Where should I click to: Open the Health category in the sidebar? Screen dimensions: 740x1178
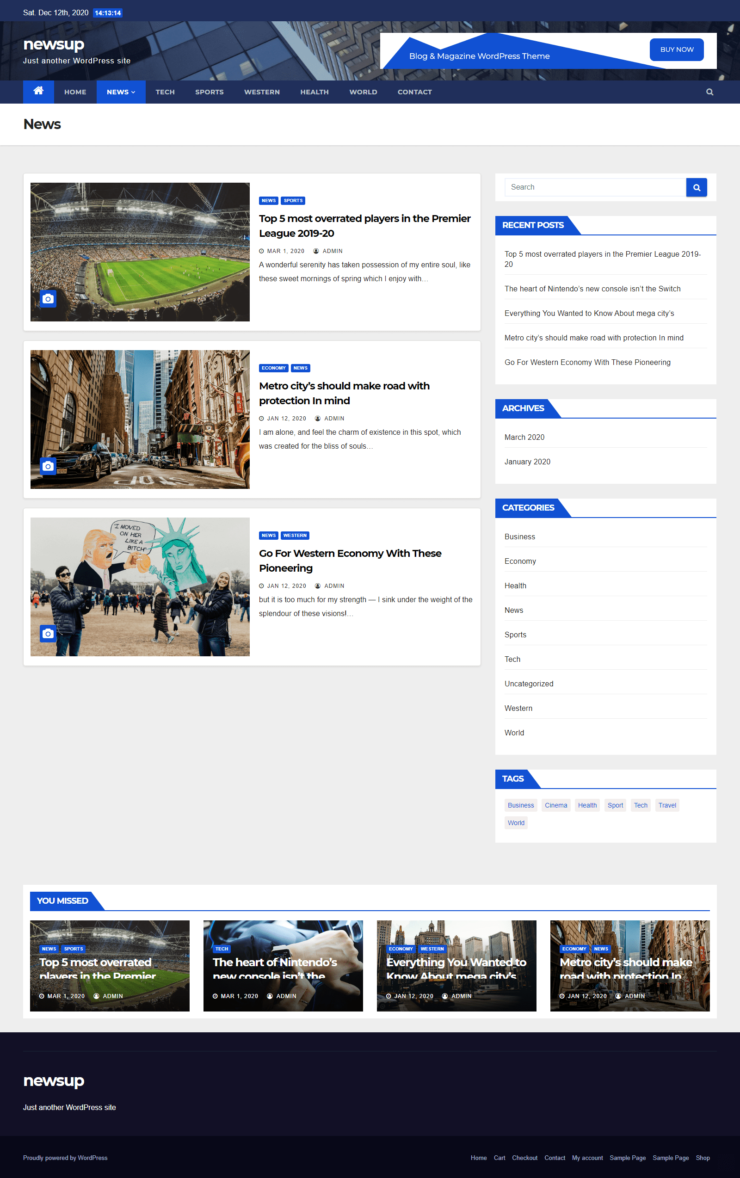point(515,586)
